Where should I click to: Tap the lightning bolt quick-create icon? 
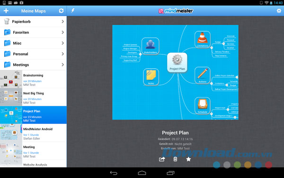coord(72,10)
